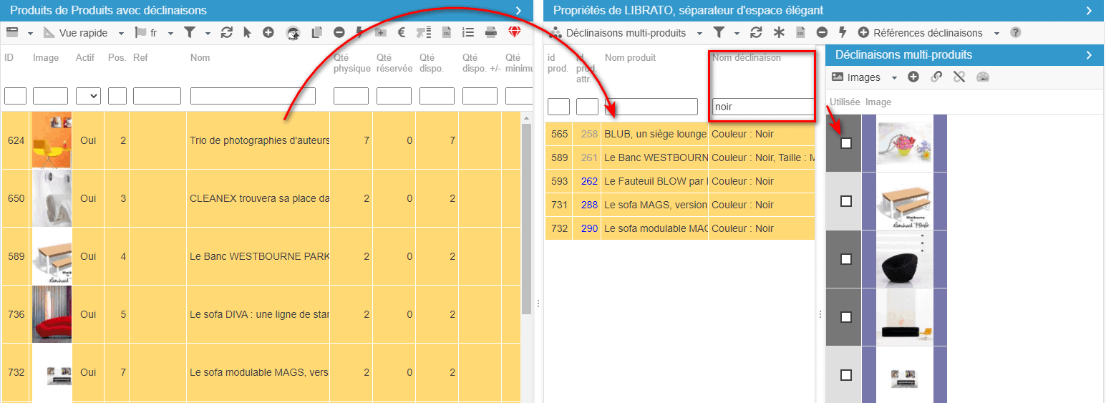Toggle the checkbox next to the bench image
The image size is (1106, 403).
[846, 201]
